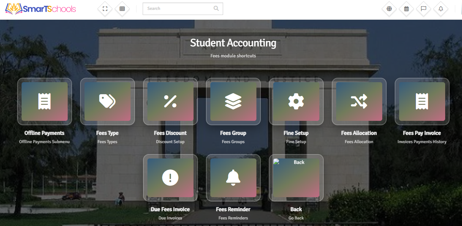Open the Due Fees Invoice exclamation tile
The image size is (462, 226).
click(170, 178)
